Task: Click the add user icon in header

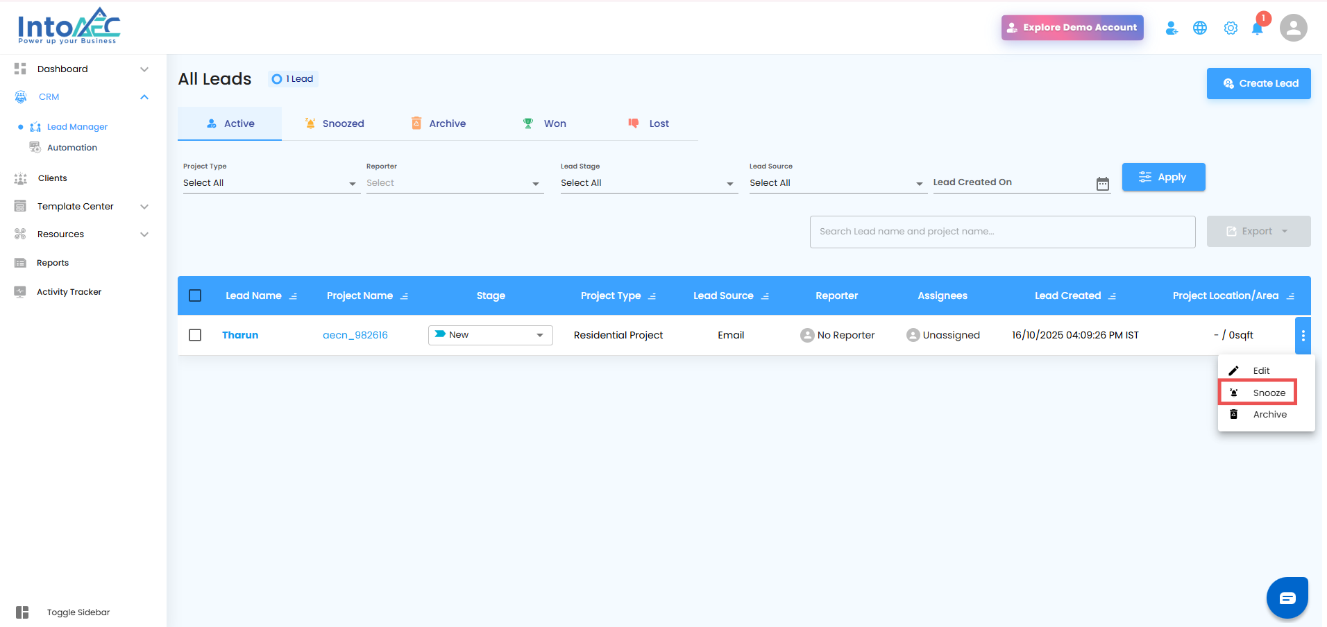Action: (1172, 28)
